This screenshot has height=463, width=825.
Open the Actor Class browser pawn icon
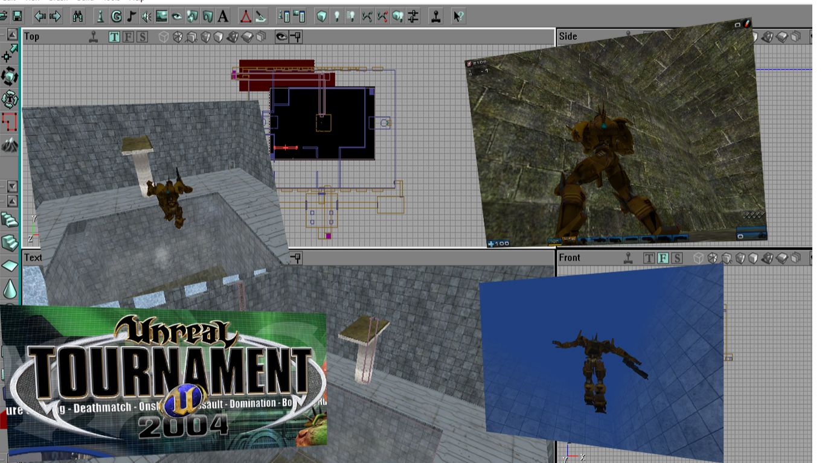(100, 16)
